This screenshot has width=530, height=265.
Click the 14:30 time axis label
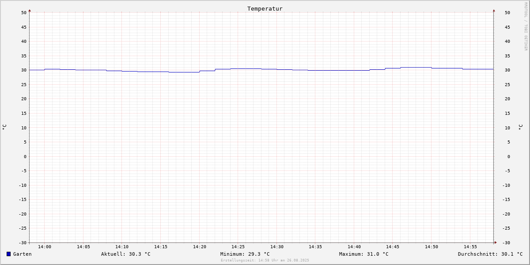(277, 246)
